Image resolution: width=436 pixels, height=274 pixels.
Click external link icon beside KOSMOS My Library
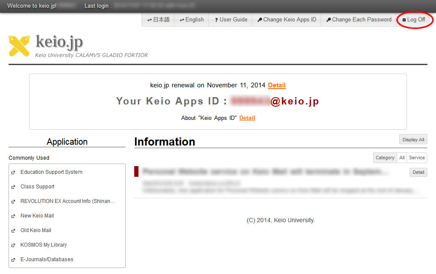click(13, 245)
